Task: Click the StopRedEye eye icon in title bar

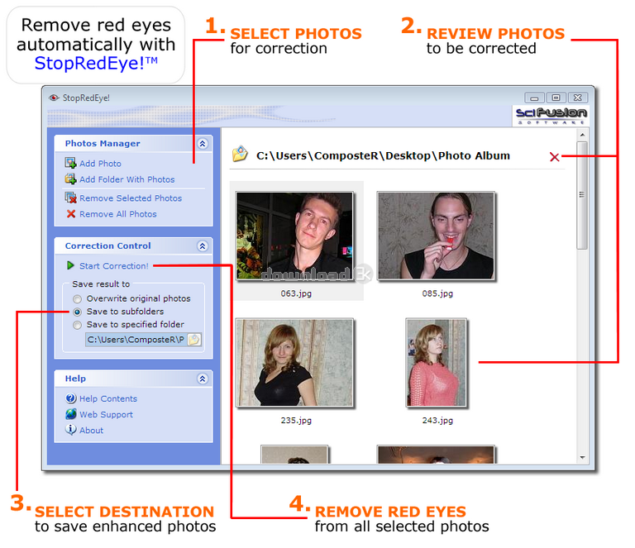Action: (x=54, y=98)
